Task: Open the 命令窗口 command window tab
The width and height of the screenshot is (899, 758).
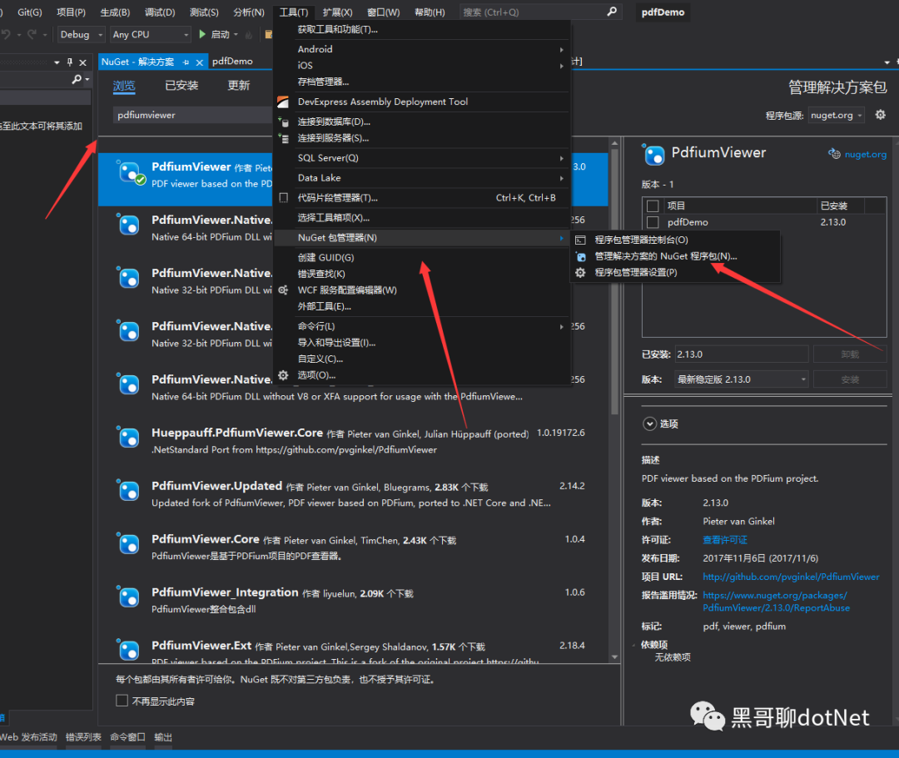Action: coord(128,737)
